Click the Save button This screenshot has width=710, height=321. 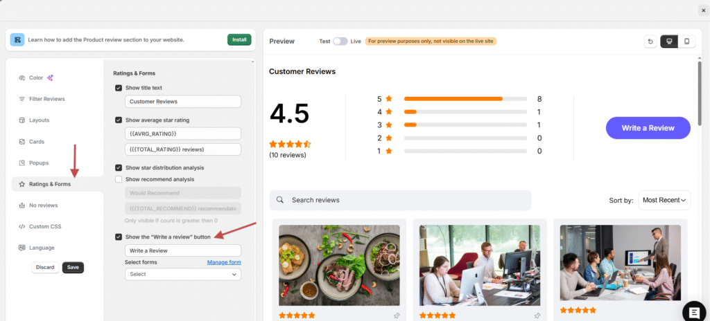73,267
